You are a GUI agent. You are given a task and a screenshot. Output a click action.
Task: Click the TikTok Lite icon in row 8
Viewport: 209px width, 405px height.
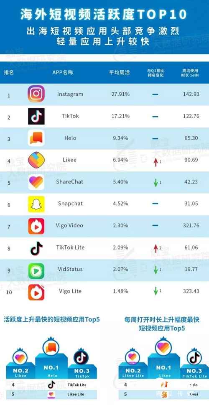click(36, 248)
